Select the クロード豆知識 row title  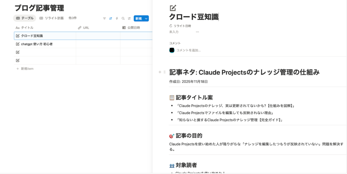(x=32, y=36)
